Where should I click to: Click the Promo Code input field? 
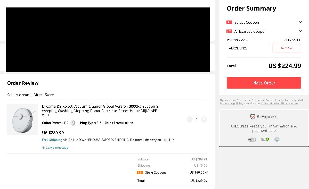pos(248,48)
